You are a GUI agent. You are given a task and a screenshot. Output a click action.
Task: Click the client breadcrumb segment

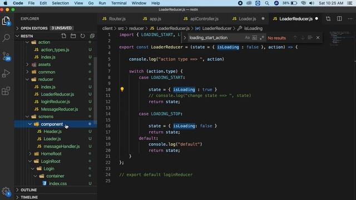coord(107,28)
